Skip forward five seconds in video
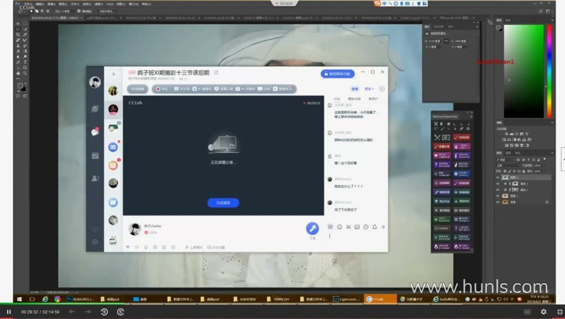The image size is (565, 319). [120, 312]
